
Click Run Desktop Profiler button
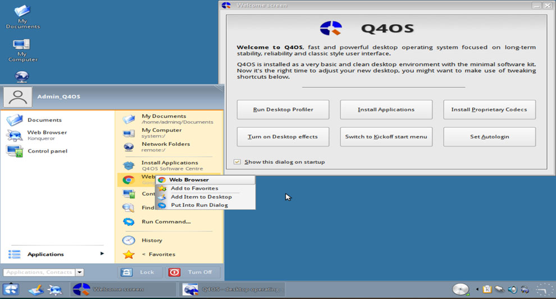tap(283, 109)
